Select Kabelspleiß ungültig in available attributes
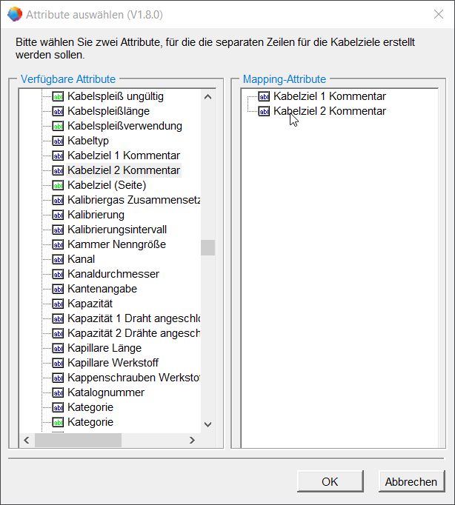Viewport: 455px width, 505px height. [x=115, y=96]
